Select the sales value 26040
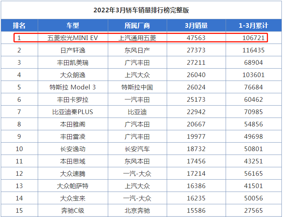Image resolution: width=283 pixels, height=217 pixels. point(196,75)
